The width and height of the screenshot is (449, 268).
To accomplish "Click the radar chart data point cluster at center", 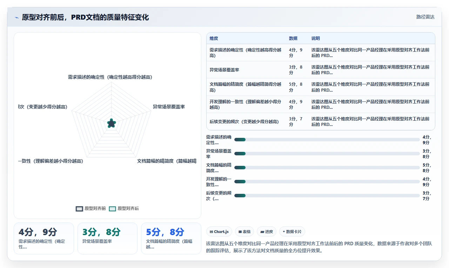I will click(111, 123).
